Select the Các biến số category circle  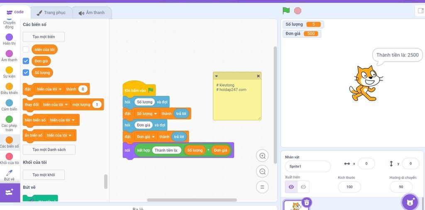click(9, 140)
